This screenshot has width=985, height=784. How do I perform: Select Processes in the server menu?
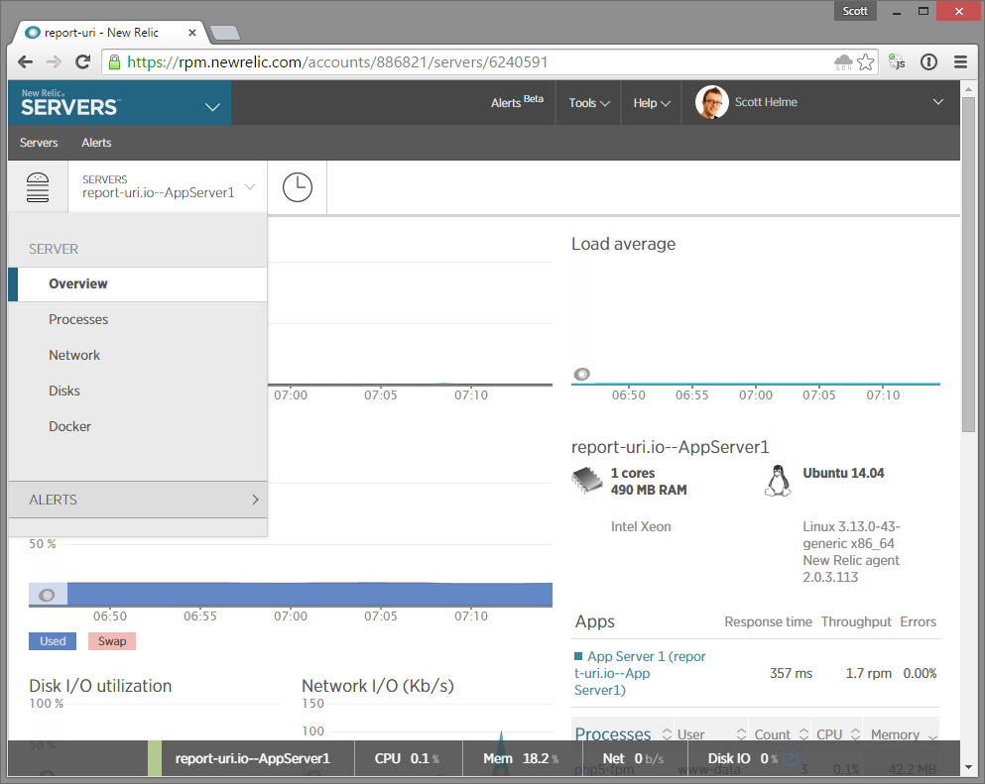tap(78, 319)
